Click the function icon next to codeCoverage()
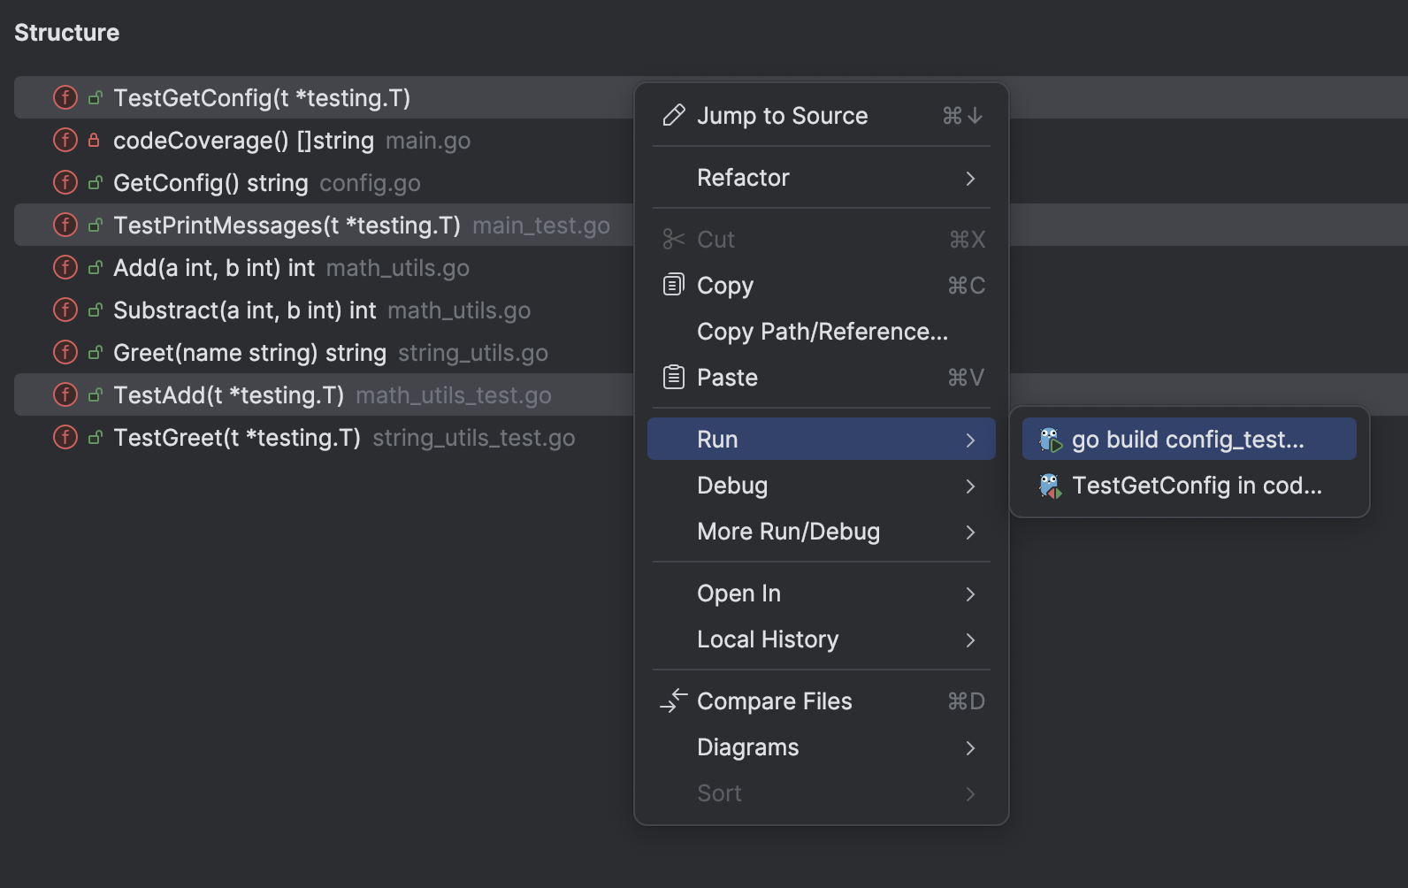1408x888 pixels. (x=65, y=140)
